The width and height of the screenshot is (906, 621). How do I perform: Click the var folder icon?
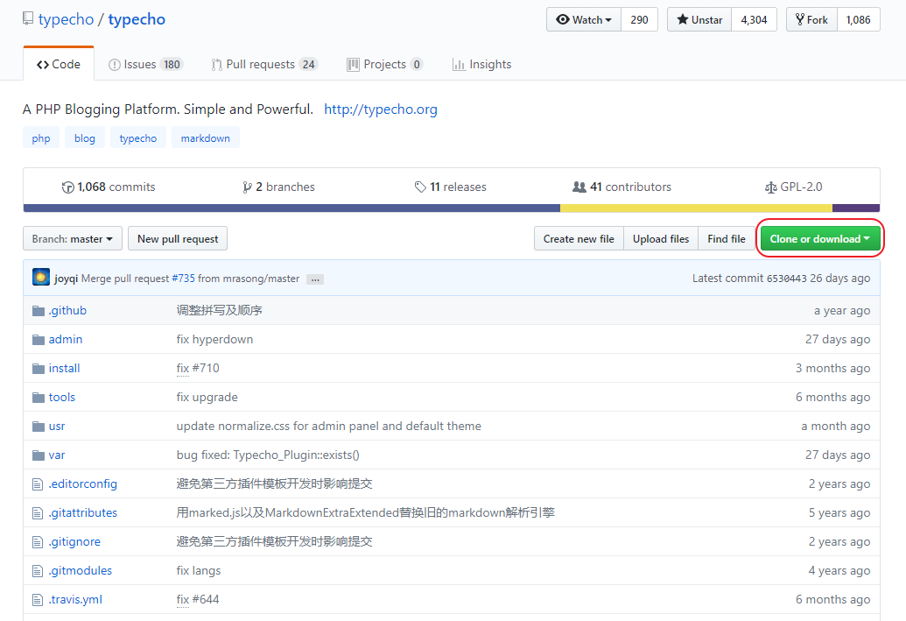click(x=39, y=455)
